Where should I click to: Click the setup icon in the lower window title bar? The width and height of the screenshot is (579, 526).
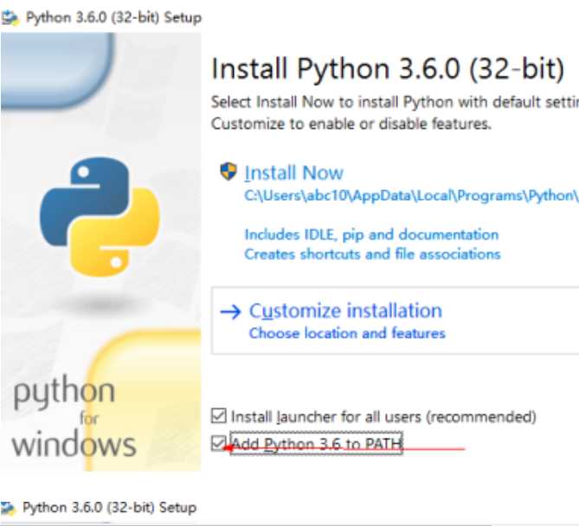click(9, 509)
